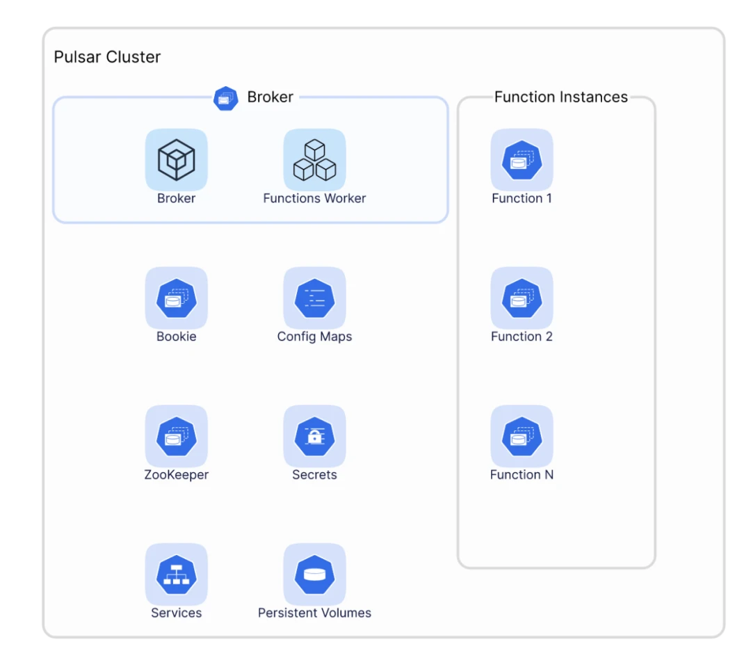Click the ZooKeeper text label
Image resolution: width=751 pixels, height=660 pixels.
tap(176, 475)
